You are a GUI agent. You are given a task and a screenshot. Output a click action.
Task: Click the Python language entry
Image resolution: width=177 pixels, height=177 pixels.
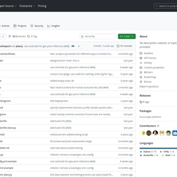pos(148,152)
